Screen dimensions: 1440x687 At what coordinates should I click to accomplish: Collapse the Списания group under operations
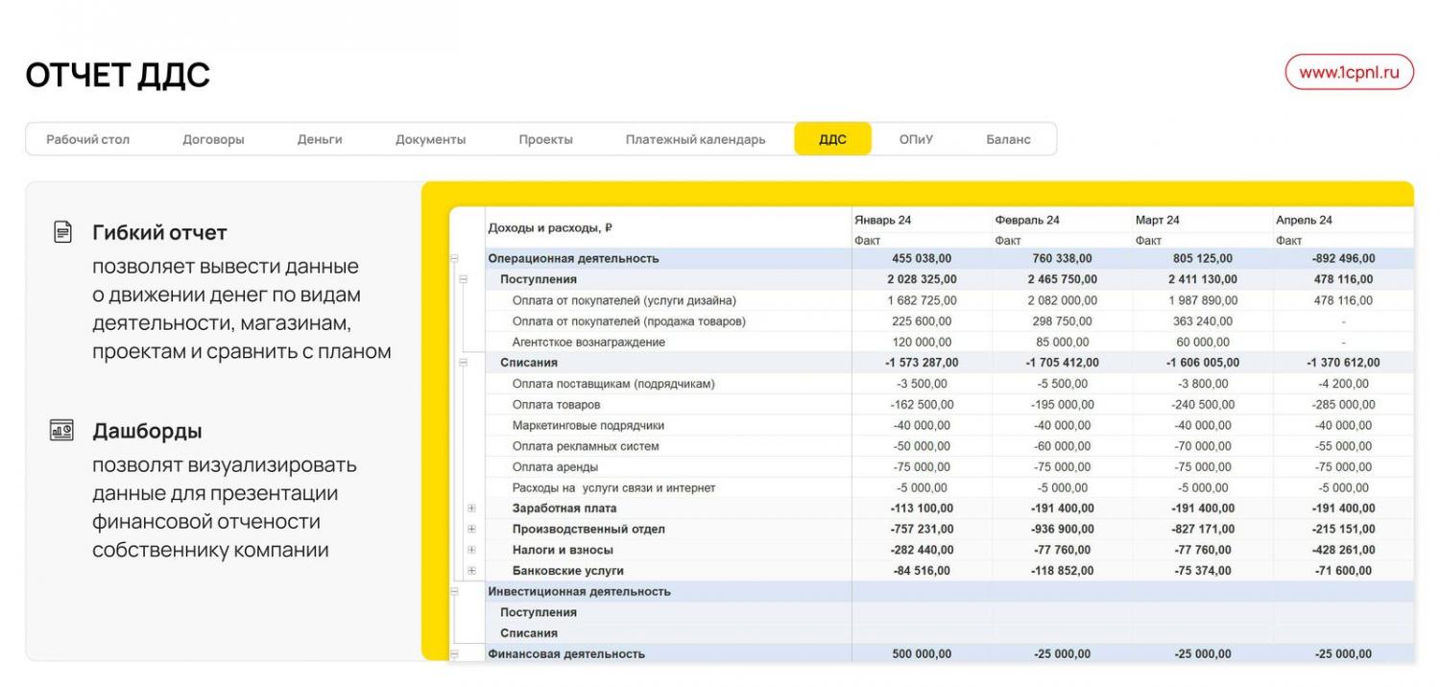[463, 363]
